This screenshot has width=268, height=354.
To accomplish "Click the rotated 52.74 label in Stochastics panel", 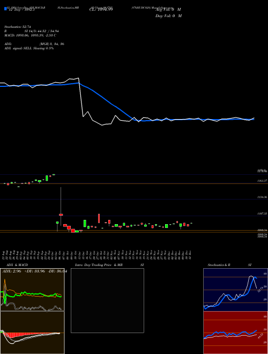I will [260, 289].
